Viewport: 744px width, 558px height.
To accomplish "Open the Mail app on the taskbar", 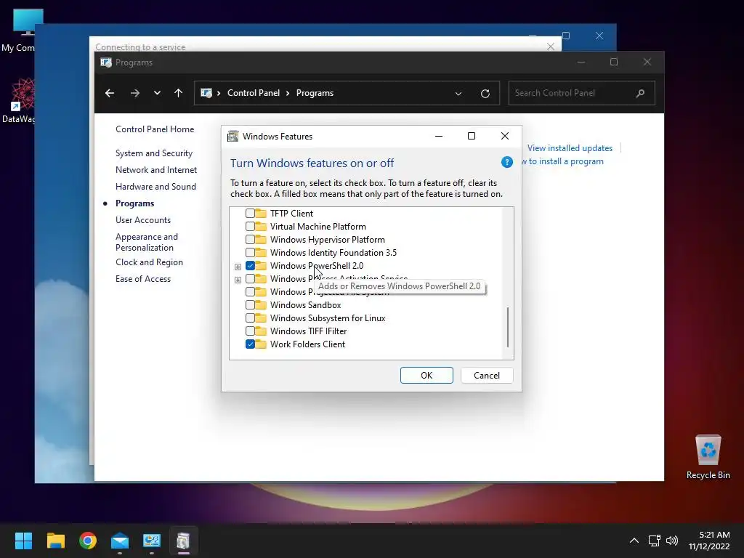I will tap(120, 541).
